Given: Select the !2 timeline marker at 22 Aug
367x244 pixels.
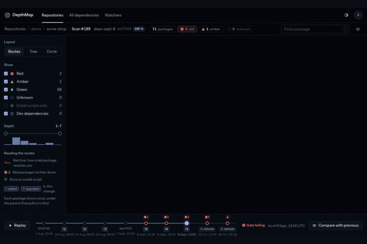Looking at the screenshot, I should coord(85,223).
